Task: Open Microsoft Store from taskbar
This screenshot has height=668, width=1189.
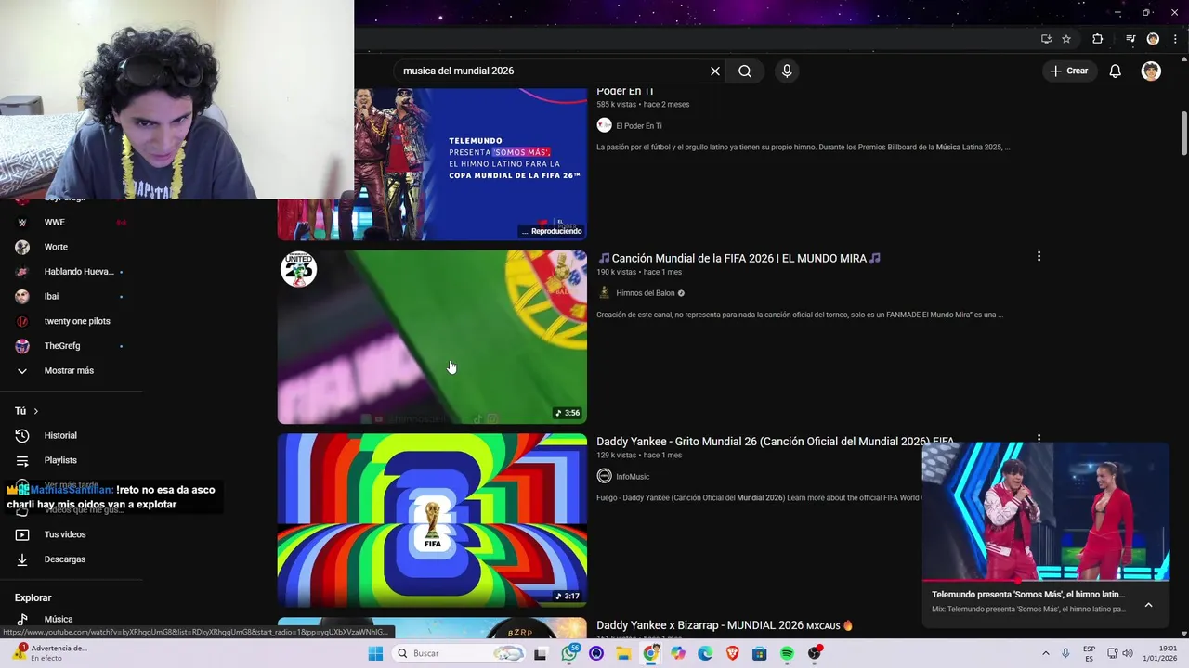Action: click(760, 654)
